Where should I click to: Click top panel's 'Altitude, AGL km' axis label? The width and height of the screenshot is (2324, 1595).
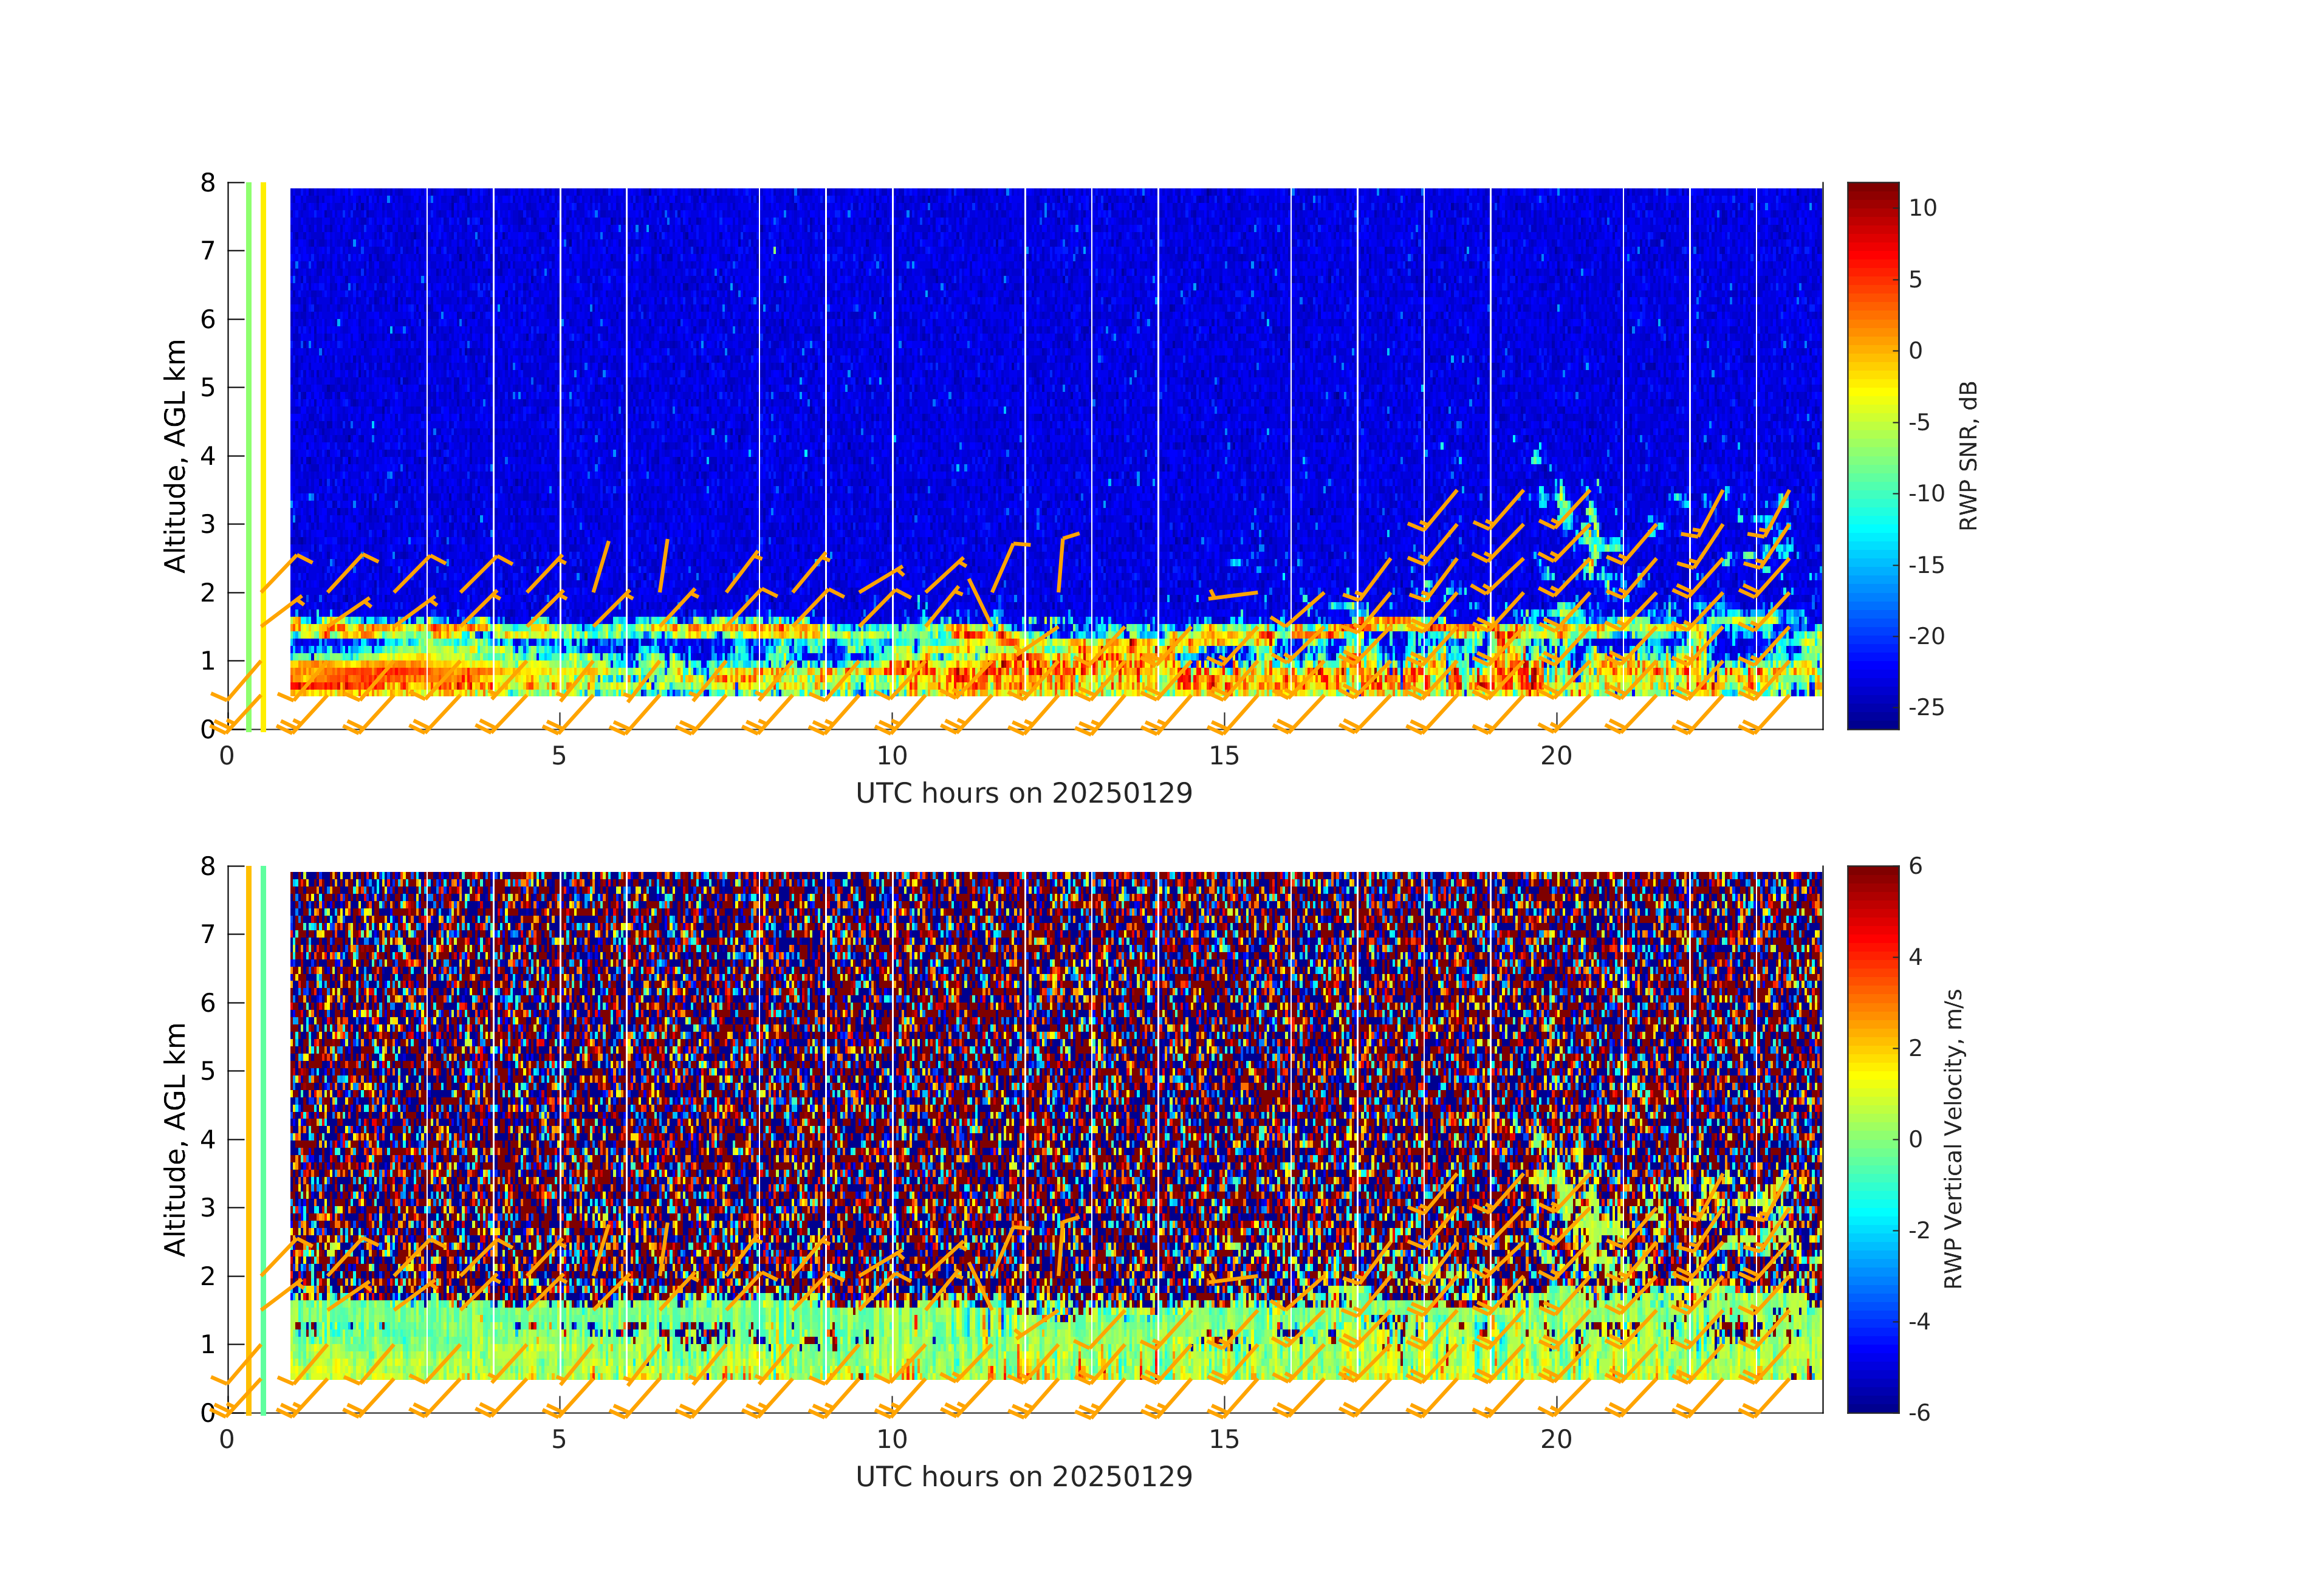pos(175,455)
